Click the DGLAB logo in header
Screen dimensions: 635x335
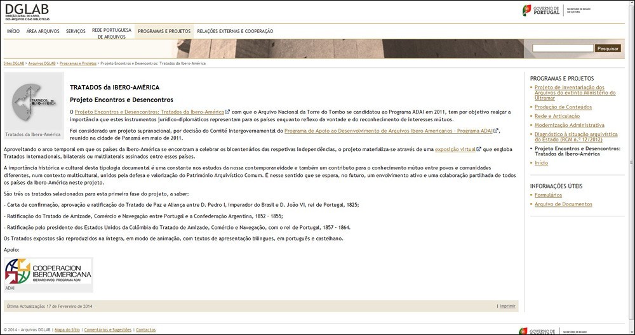[27, 11]
